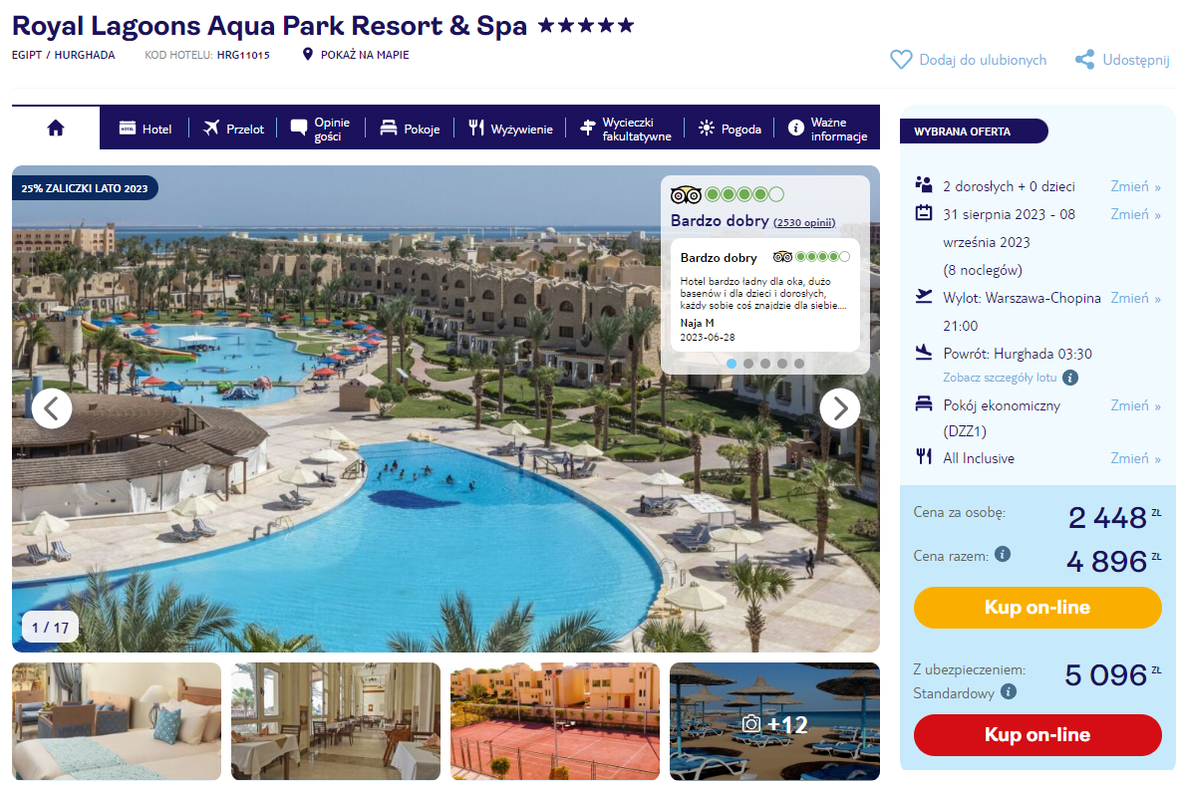Change room type via Zmień link

[1135, 405]
